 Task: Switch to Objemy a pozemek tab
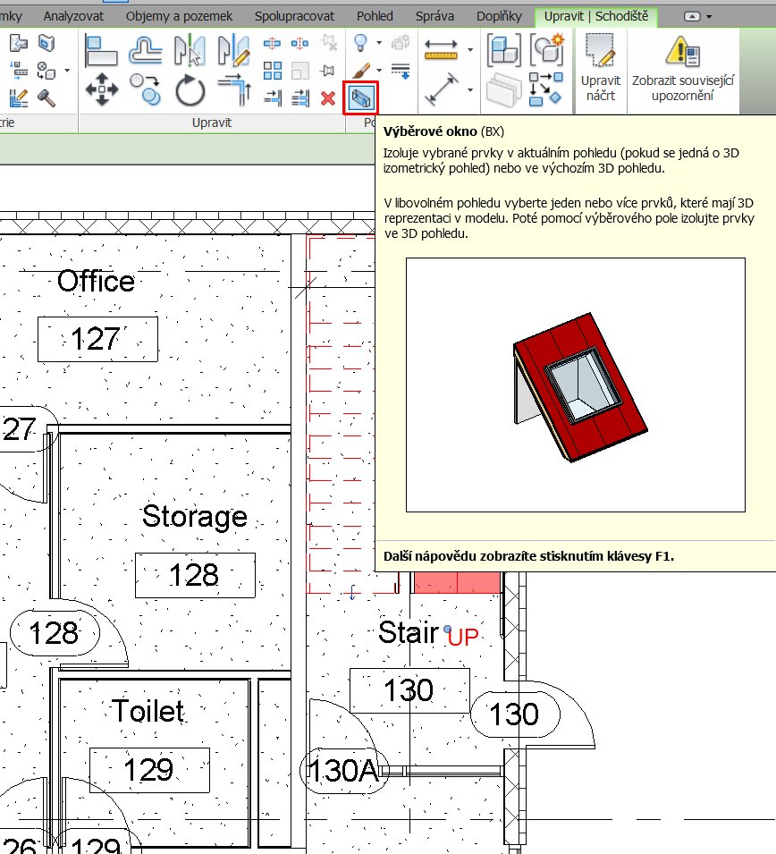click(179, 16)
